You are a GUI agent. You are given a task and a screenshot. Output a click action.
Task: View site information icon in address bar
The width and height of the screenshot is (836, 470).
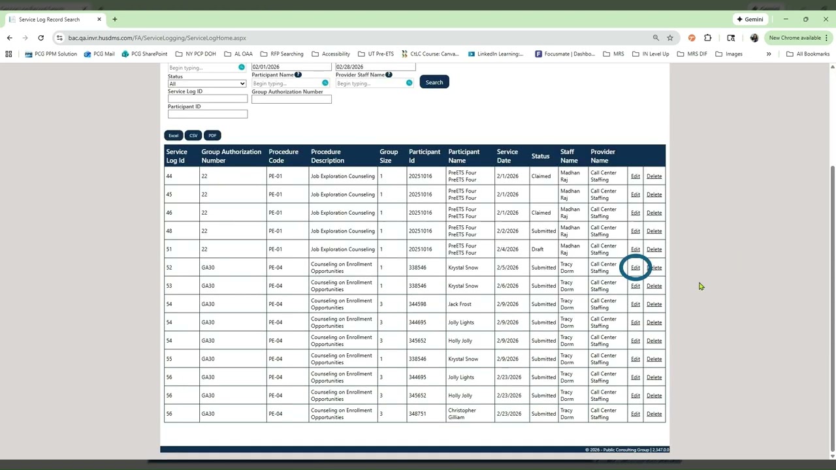pos(59,38)
